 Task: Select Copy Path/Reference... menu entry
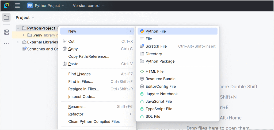[97, 56]
